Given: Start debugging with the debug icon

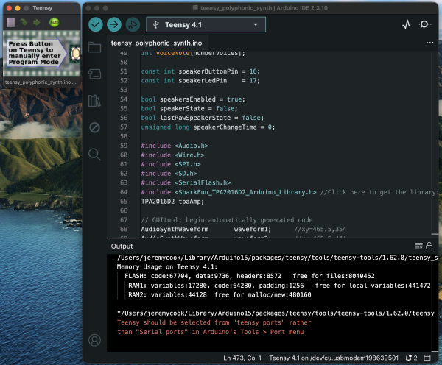Looking at the screenshot, I should click(x=133, y=24).
